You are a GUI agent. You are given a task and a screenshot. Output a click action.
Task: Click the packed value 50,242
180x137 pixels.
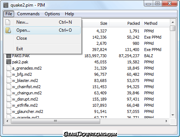coord(133,37)
